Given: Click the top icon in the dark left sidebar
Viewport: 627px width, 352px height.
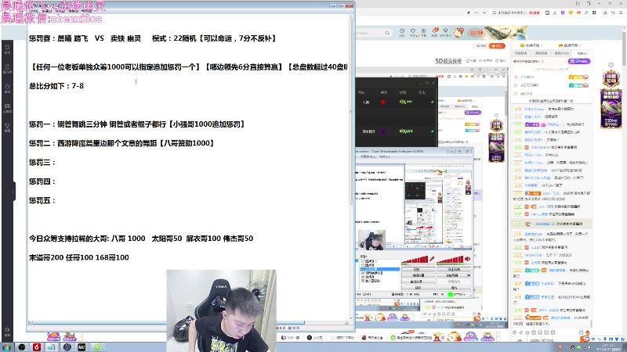Looking at the screenshot, I should (x=7, y=49).
